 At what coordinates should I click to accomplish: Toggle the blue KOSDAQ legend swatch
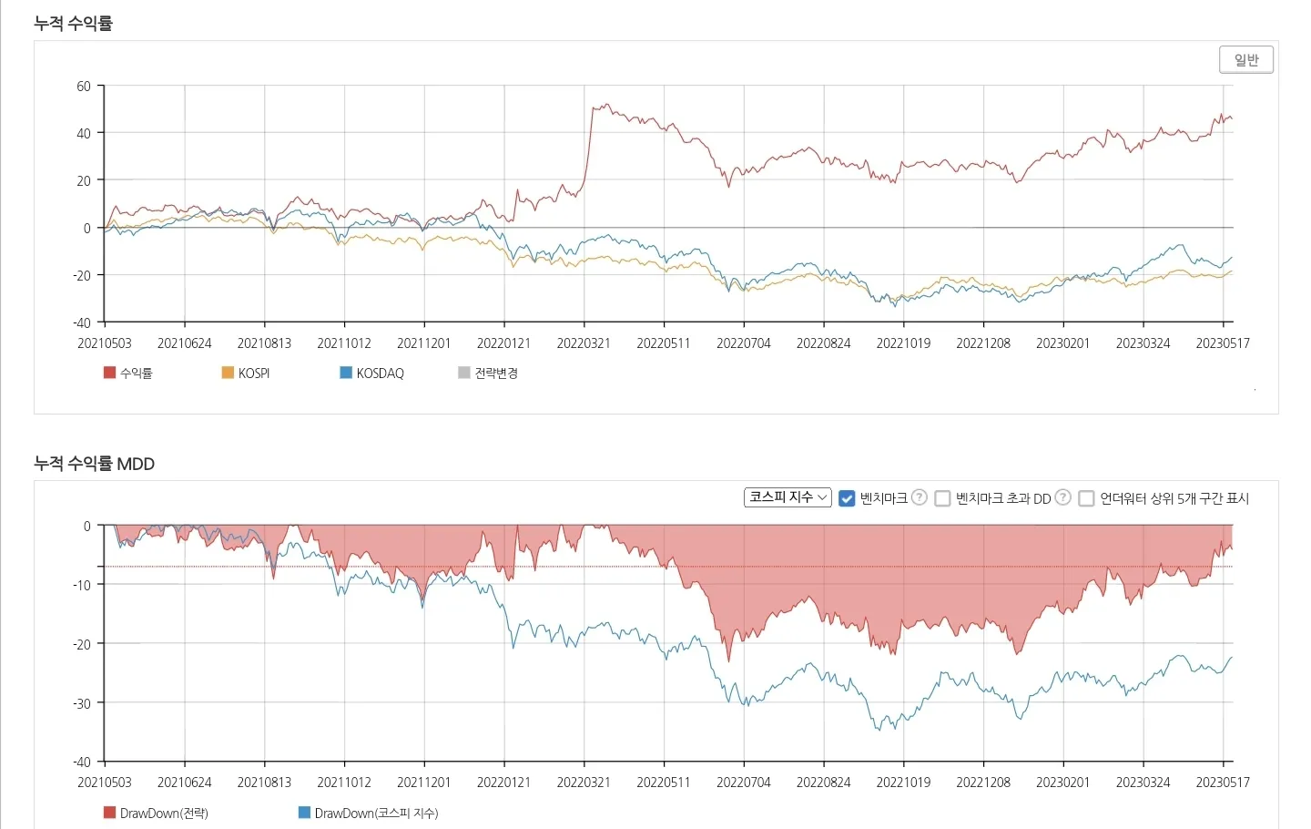pos(346,373)
